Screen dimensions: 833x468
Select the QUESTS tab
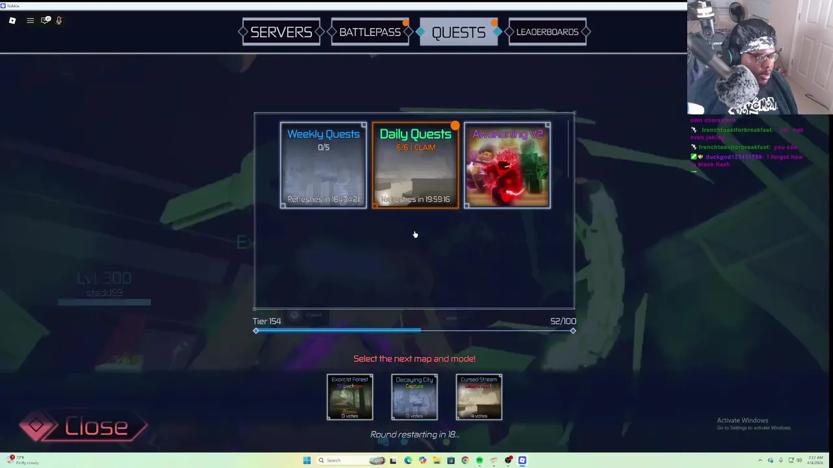[x=459, y=32]
